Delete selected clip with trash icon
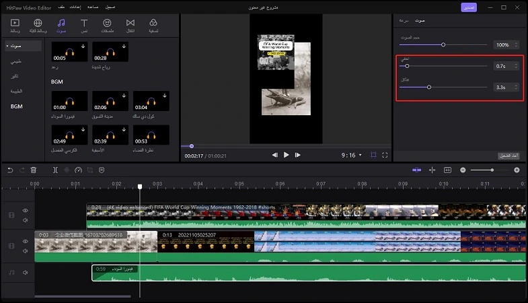The image size is (528, 303). (34, 170)
